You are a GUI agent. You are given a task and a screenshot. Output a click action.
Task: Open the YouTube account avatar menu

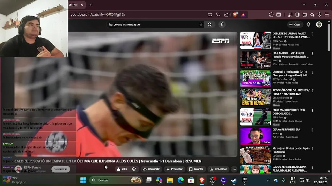pyautogui.click(x=319, y=25)
